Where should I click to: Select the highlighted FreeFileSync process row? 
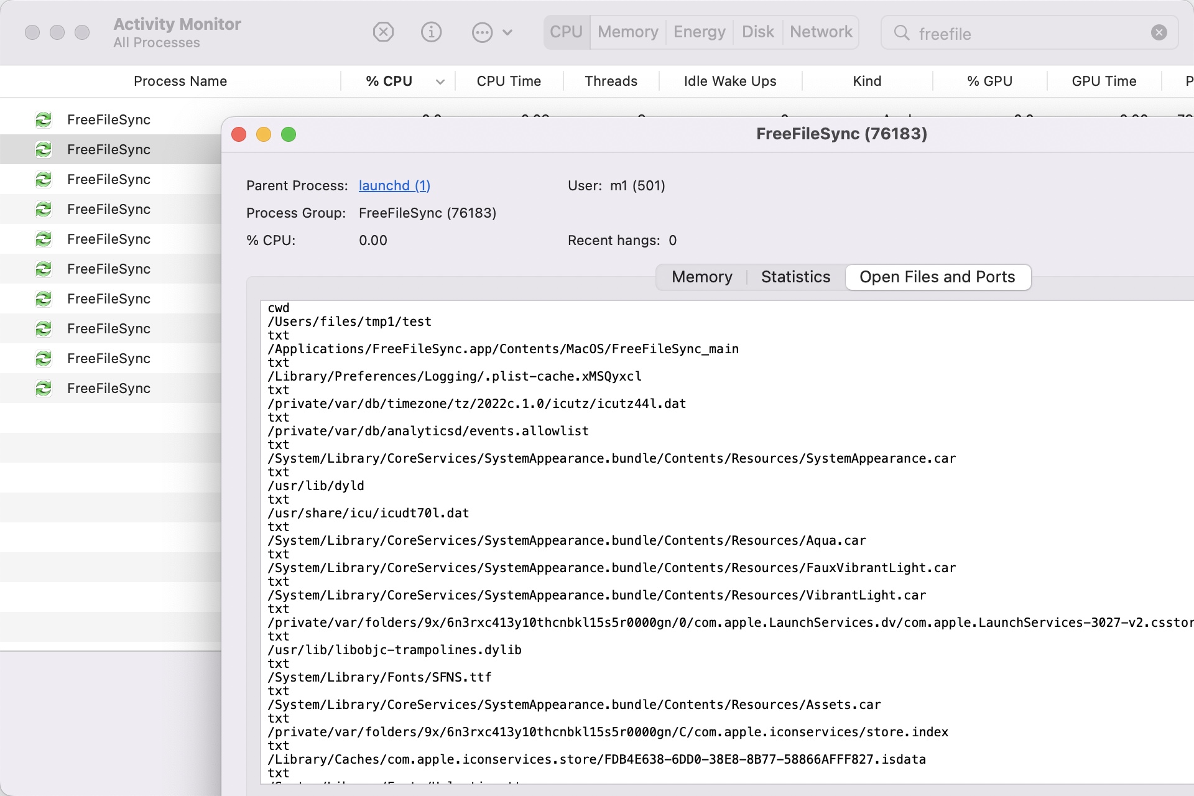point(111,149)
